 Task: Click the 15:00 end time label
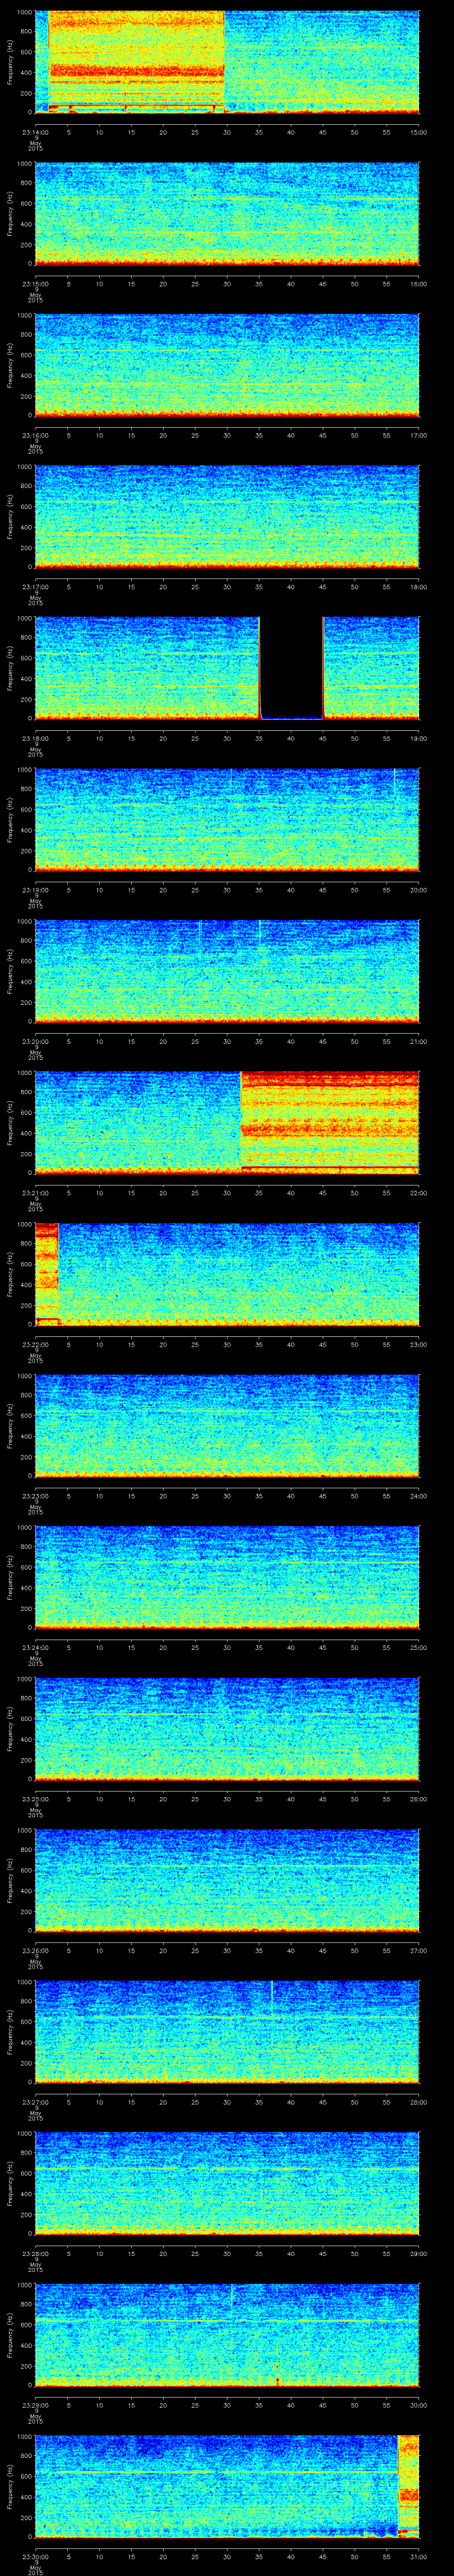[418, 132]
